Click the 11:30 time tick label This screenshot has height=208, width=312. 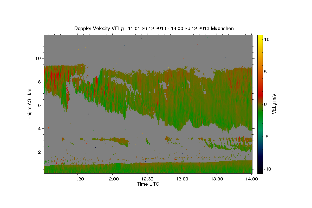(77, 179)
